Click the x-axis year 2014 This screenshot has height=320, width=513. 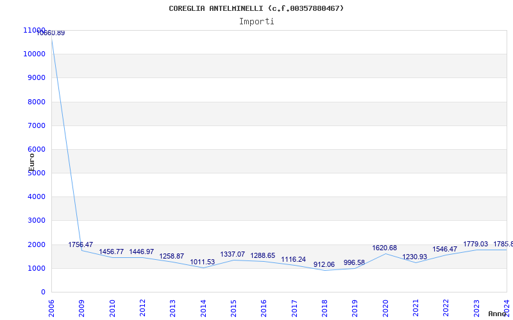tap(203, 308)
